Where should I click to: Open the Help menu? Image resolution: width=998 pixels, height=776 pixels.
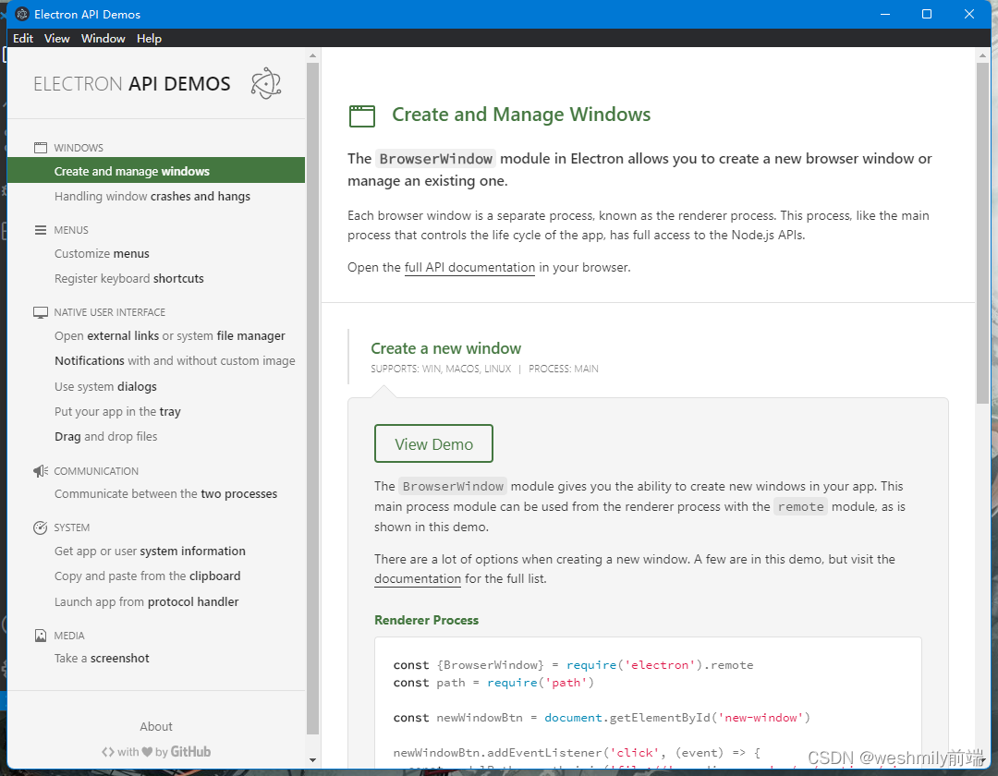coord(149,38)
